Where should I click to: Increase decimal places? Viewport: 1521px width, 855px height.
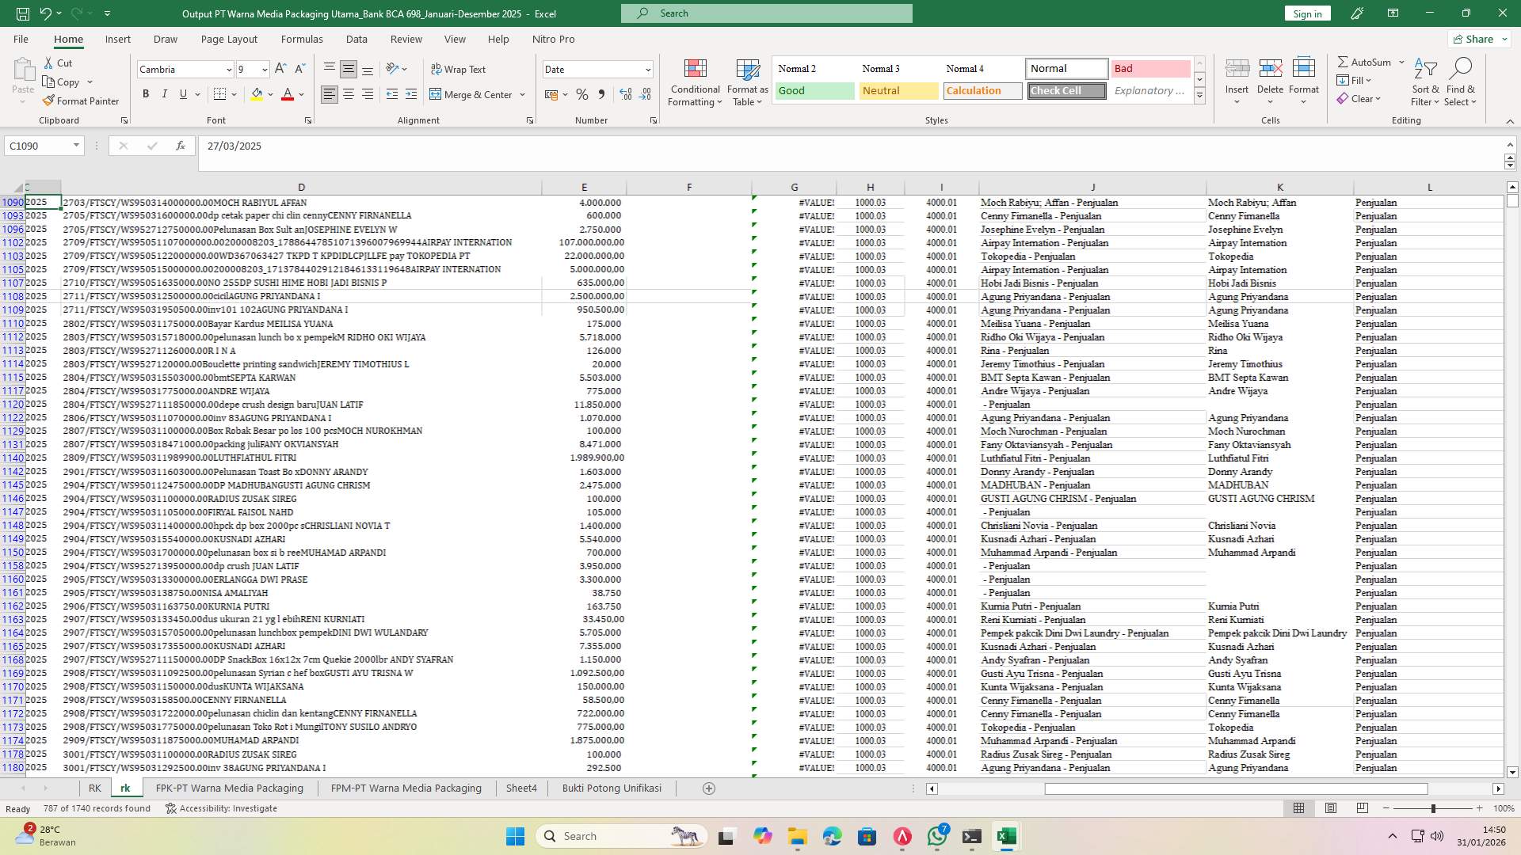pyautogui.click(x=625, y=94)
